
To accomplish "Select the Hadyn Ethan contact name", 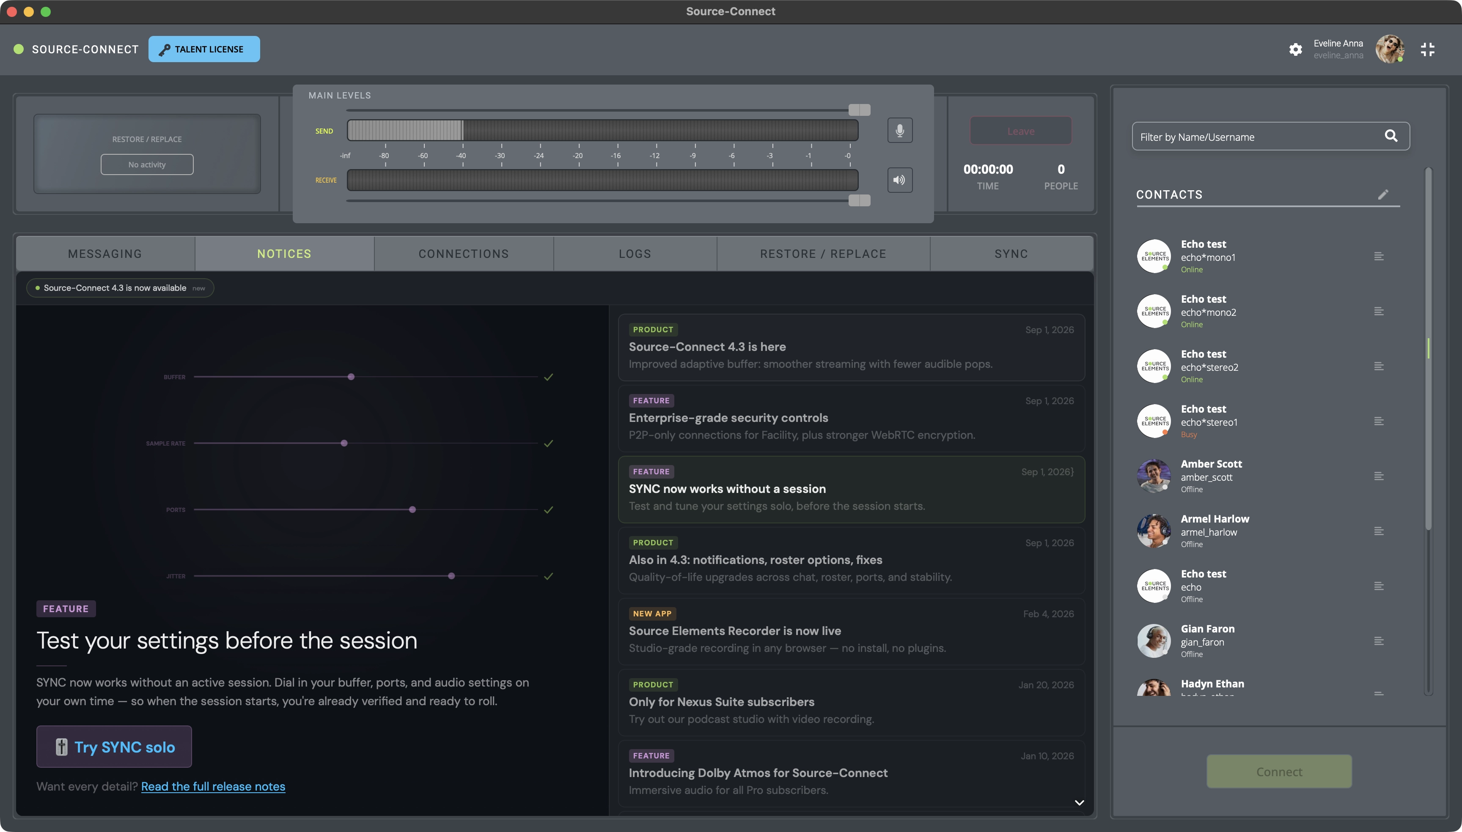I will 1212,684.
